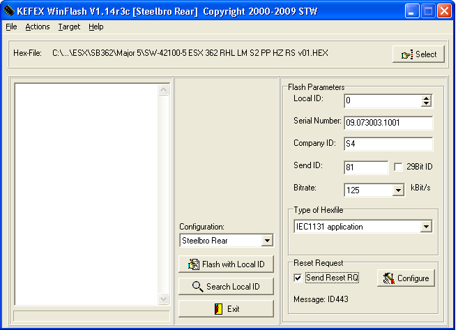Open the Help menu
Image resolution: width=458 pixels, height=330 pixels.
tap(96, 27)
